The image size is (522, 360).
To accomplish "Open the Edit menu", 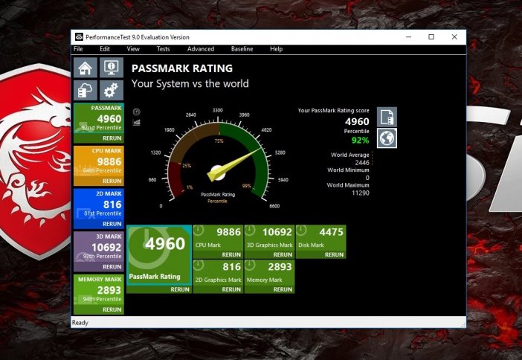I will point(105,49).
